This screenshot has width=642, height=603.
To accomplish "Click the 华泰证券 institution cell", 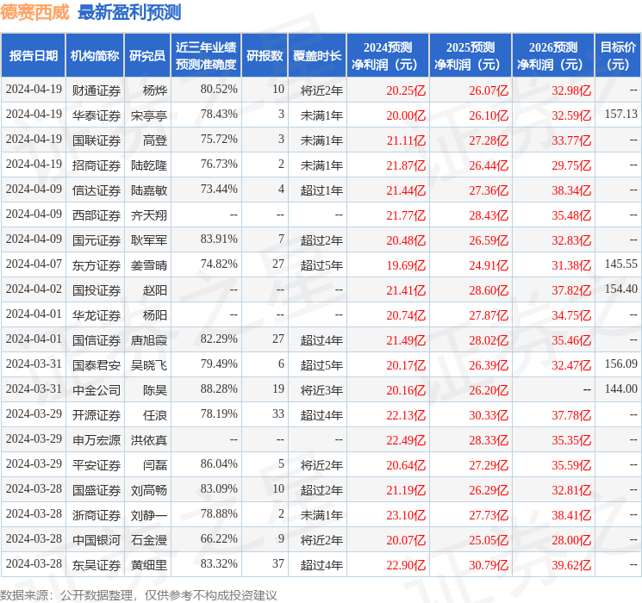I will click(x=97, y=115).
